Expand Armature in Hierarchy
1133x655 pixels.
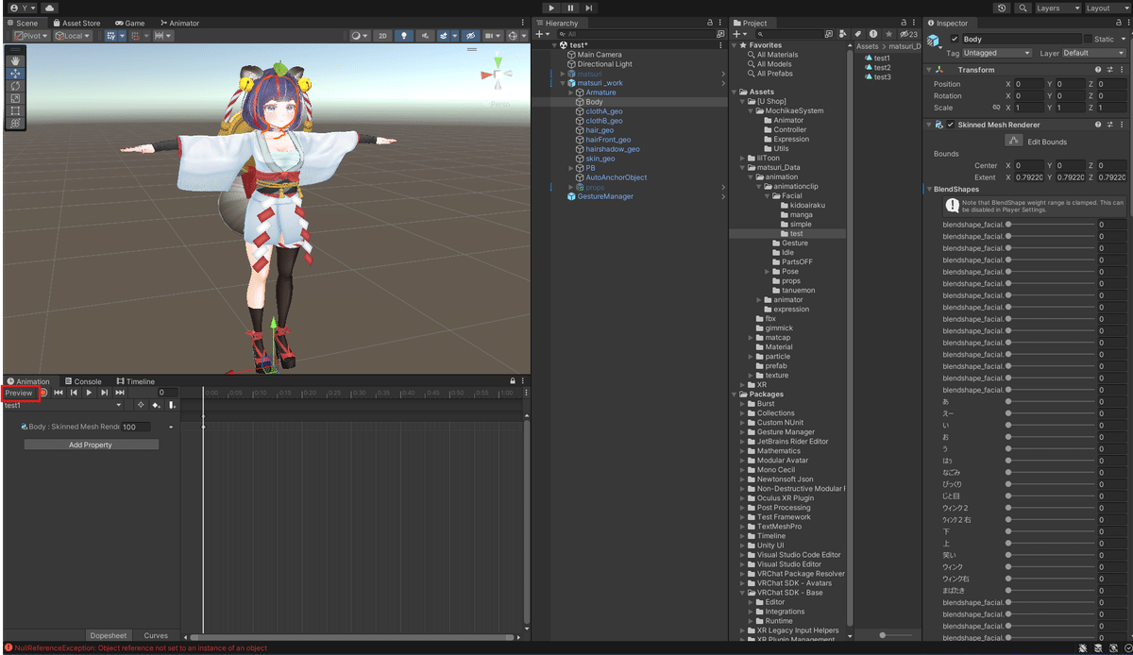point(571,92)
